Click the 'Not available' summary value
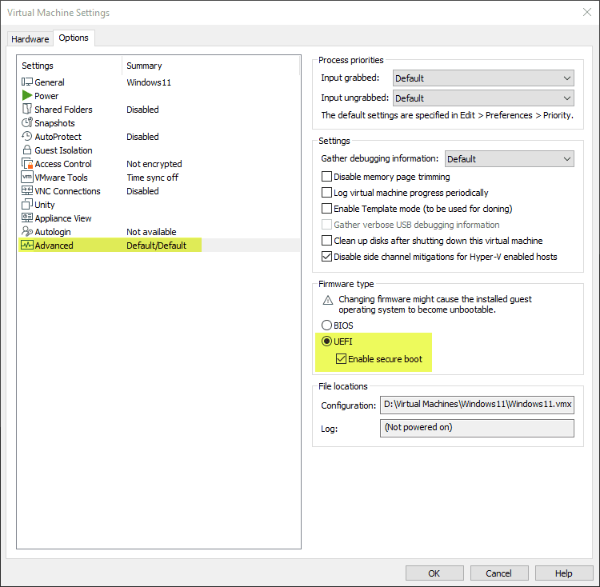 (x=151, y=232)
